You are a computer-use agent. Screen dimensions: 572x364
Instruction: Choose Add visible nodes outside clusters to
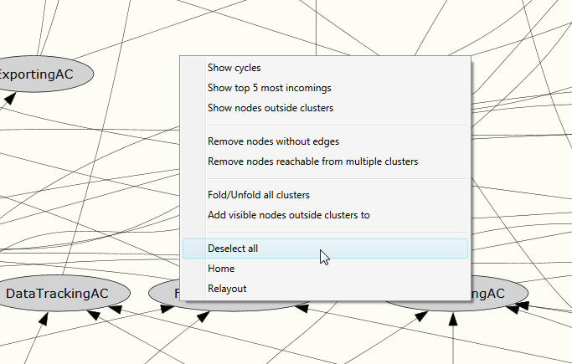tap(325, 215)
